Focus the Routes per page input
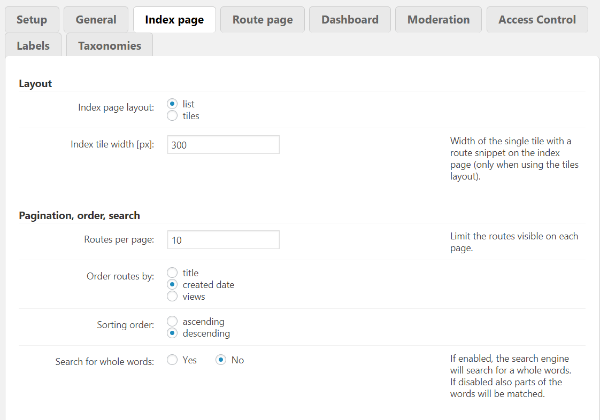600x420 pixels. coord(223,240)
